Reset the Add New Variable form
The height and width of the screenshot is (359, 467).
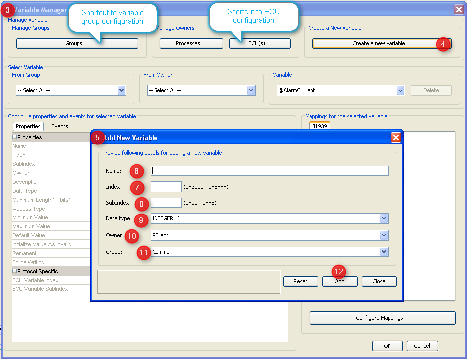301,281
